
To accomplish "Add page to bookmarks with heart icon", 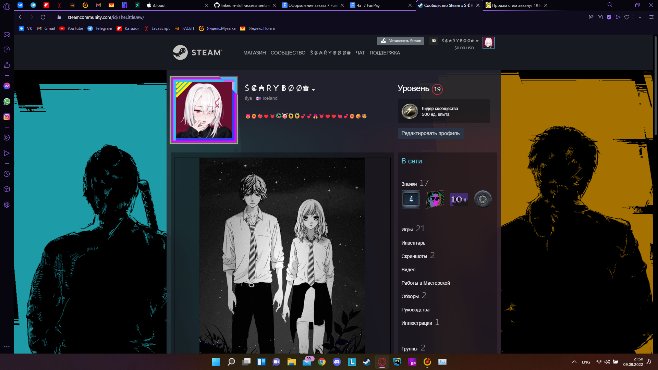I will [x=627, y=17].
